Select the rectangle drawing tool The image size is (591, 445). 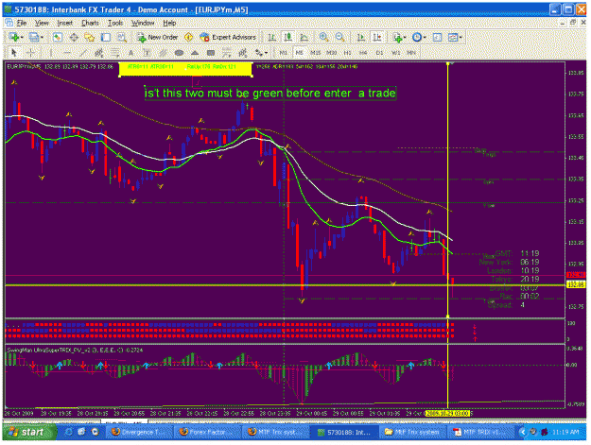click(211, 53)
